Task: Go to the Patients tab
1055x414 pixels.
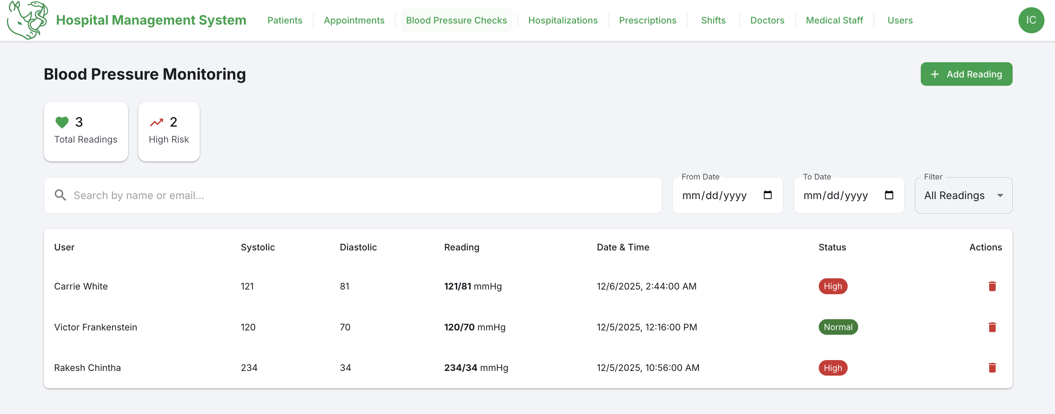Action: click(x=284, y=20)
